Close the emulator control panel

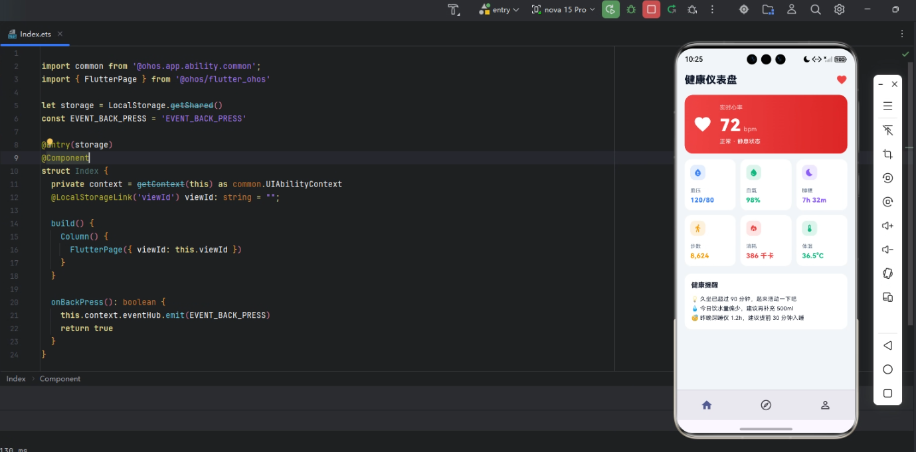(x=895, y=84)
